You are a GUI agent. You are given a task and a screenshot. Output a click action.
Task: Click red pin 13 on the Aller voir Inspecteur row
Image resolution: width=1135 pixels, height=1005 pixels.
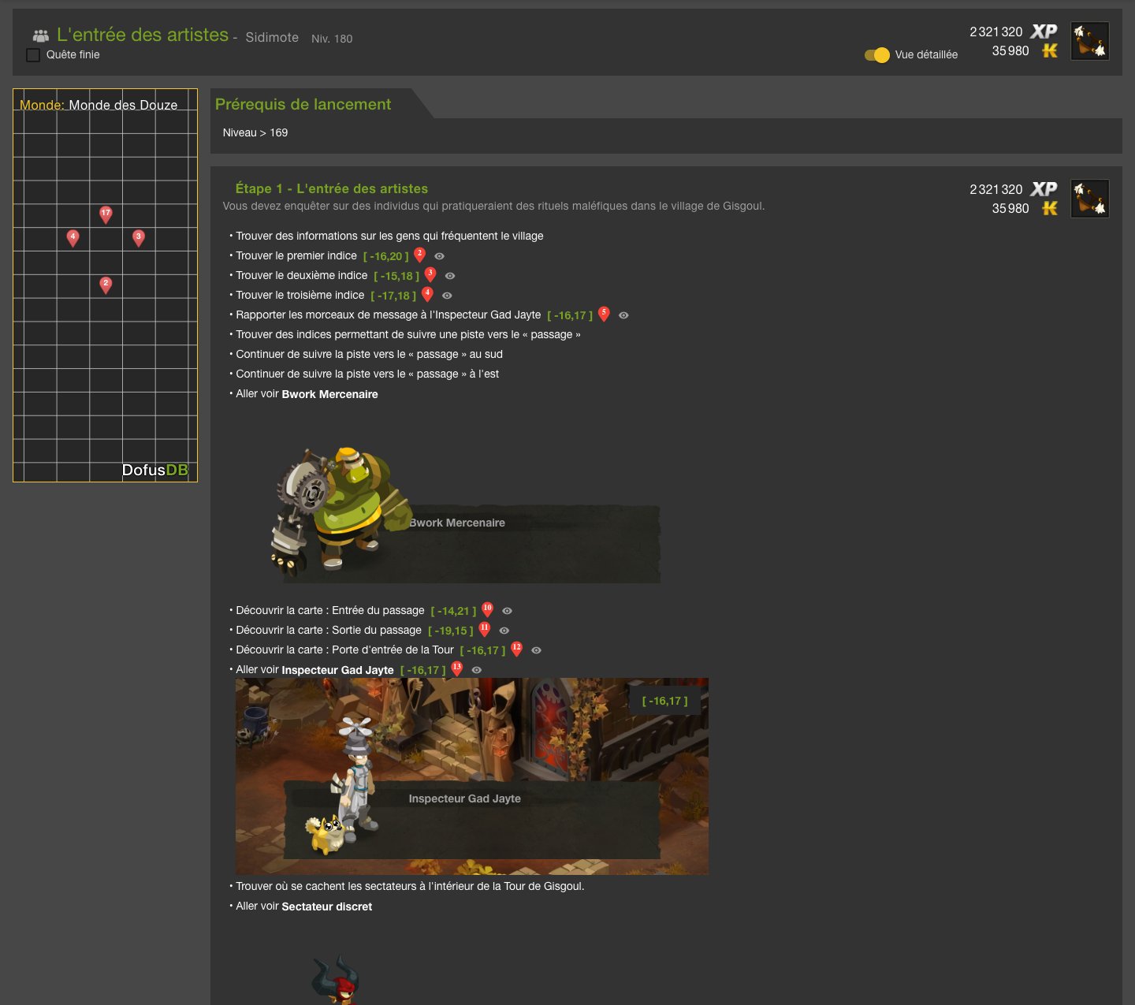click(456, 668)
